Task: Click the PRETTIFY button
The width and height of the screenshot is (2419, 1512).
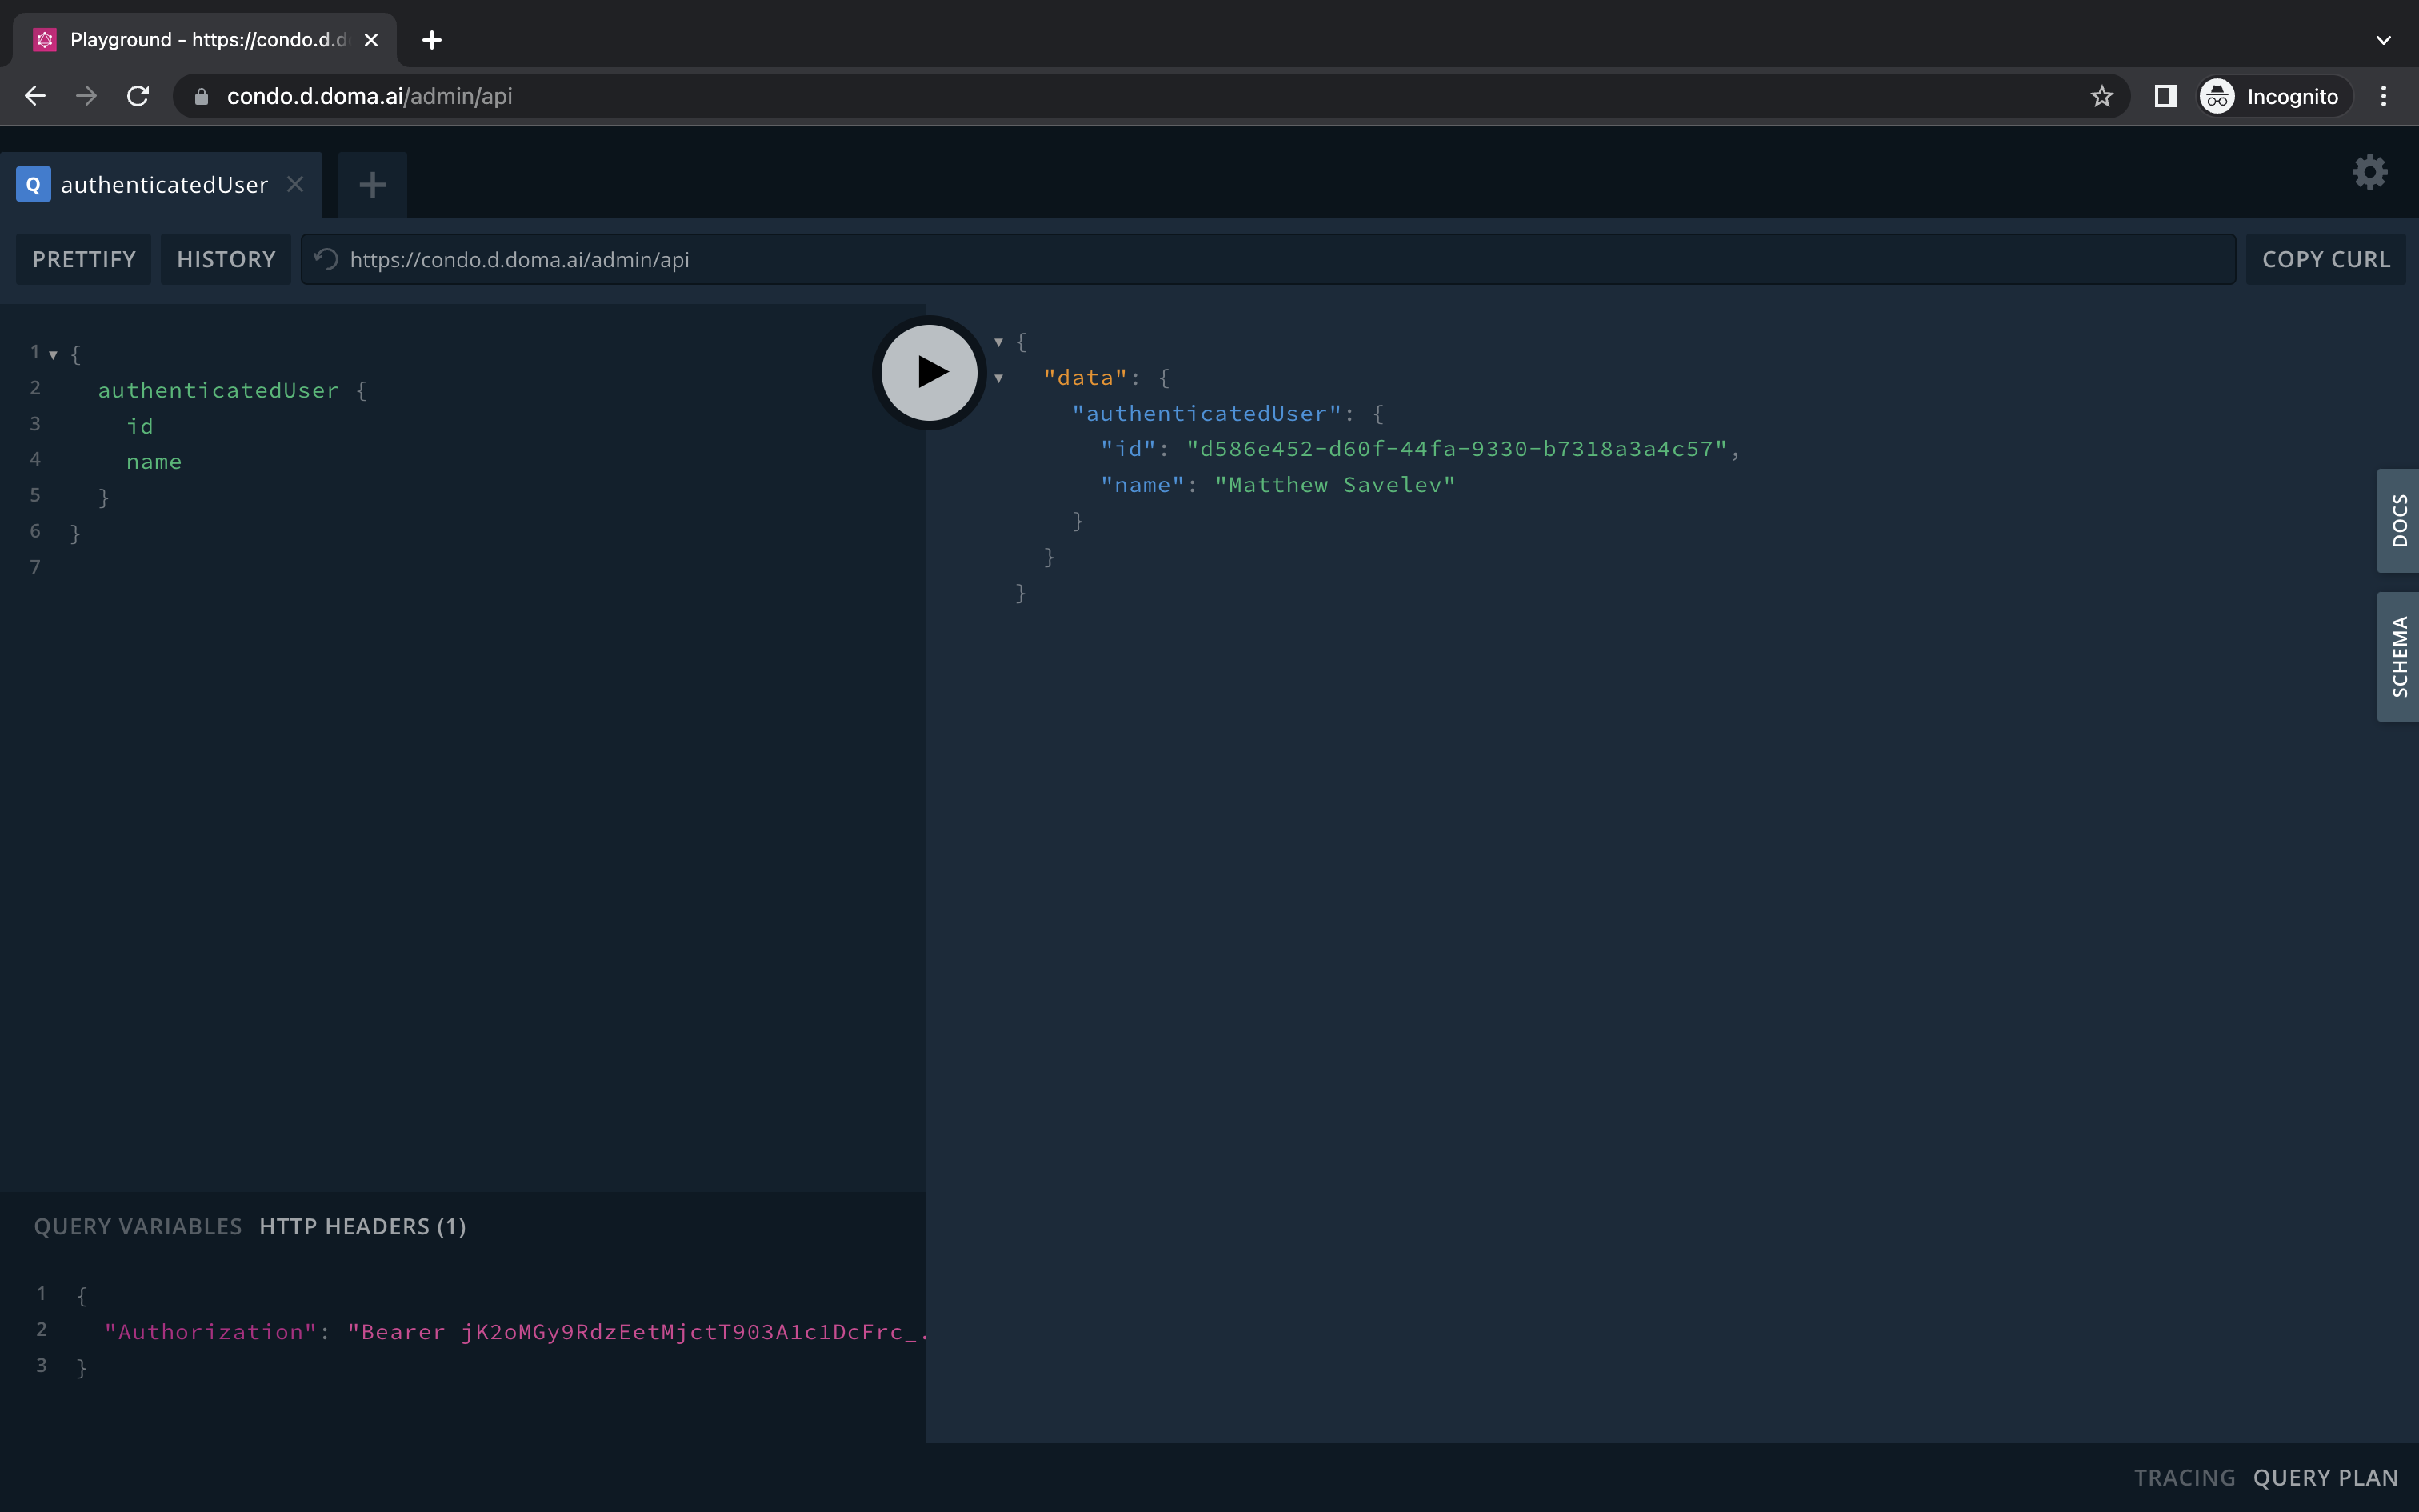Action: 84,259
